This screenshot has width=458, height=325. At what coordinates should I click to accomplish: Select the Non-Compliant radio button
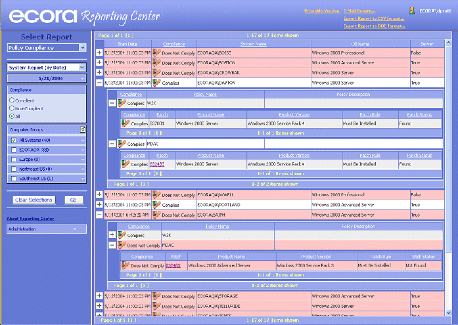[12, 108]
